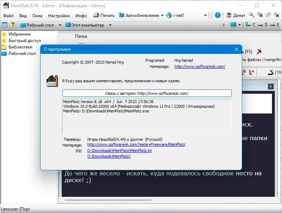
Task: Click the cascade windows icon
Action: (268, 15)
